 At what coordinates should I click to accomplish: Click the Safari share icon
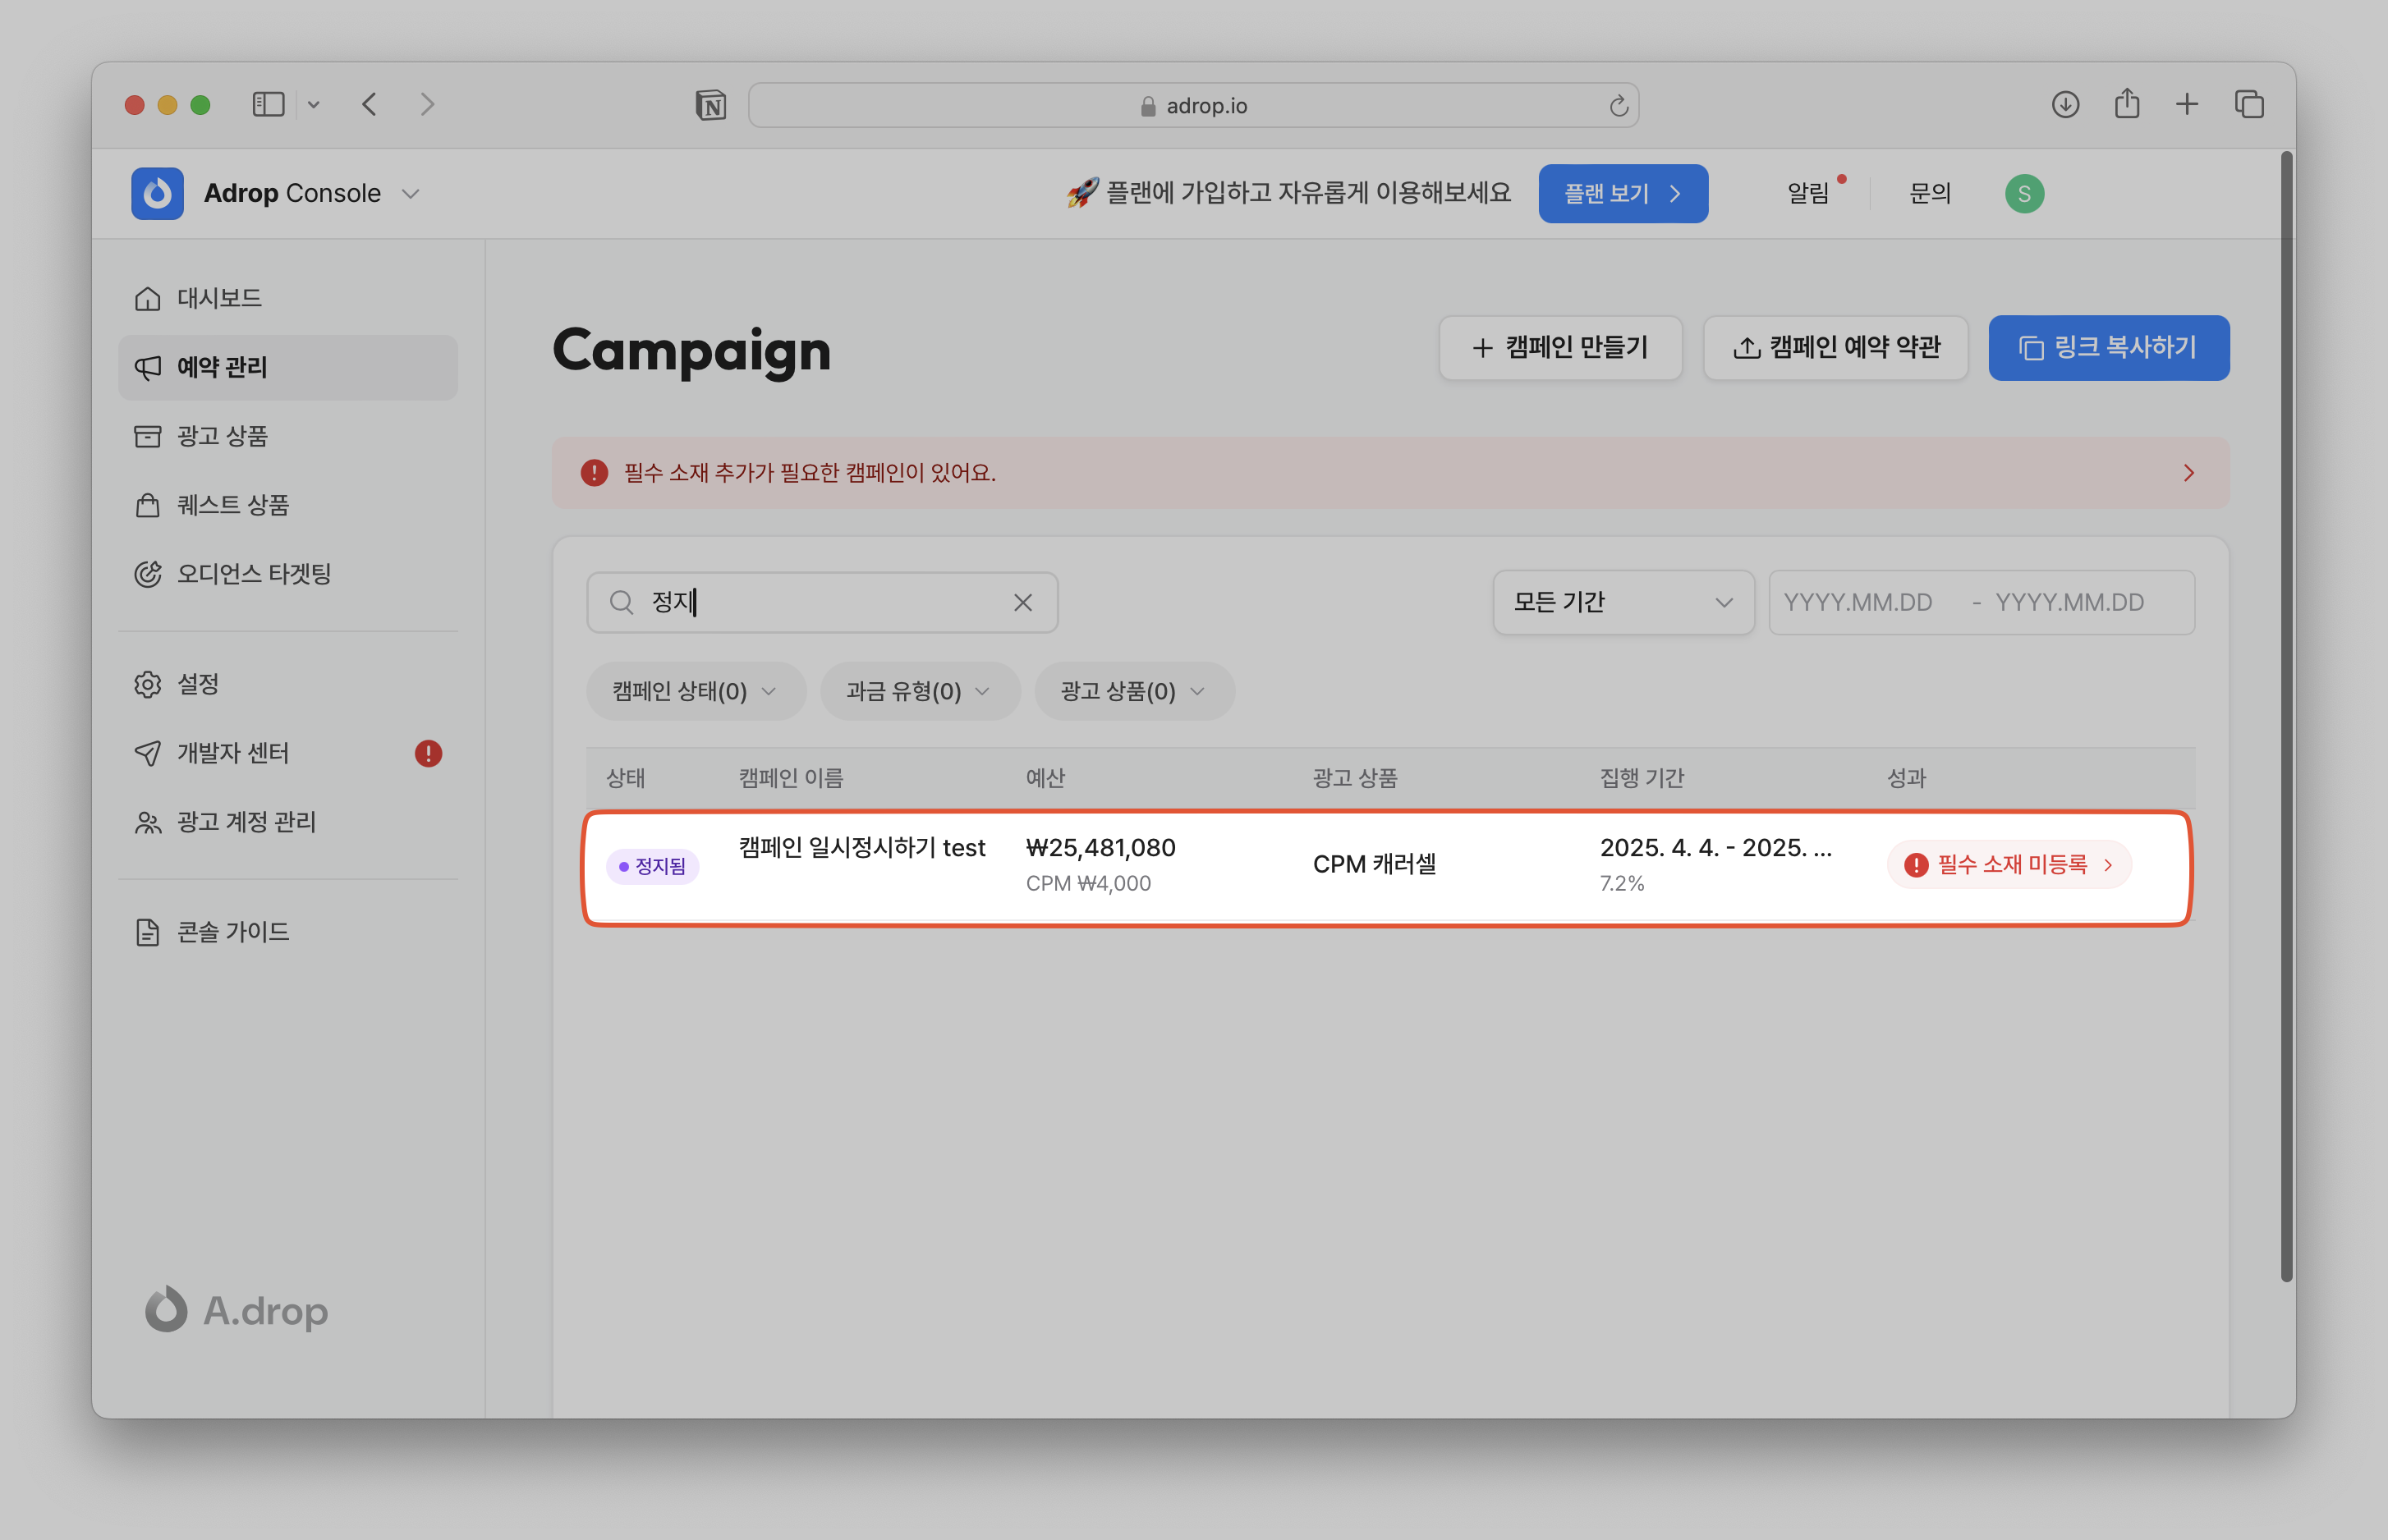[x=2127, y=104]
